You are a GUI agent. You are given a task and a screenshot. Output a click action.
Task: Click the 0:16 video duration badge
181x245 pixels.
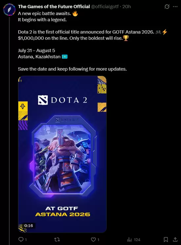tap(29, 226)
